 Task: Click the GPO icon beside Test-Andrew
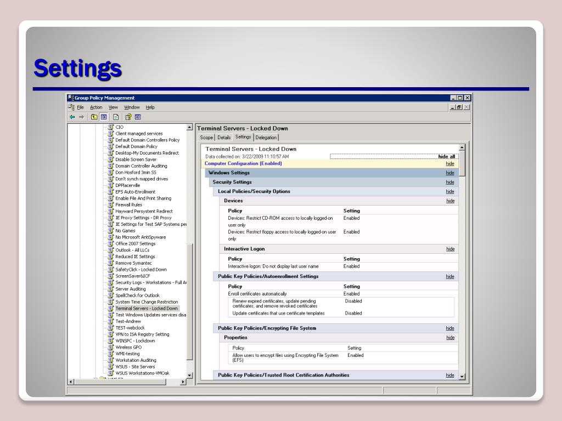[x=111, y=321]
